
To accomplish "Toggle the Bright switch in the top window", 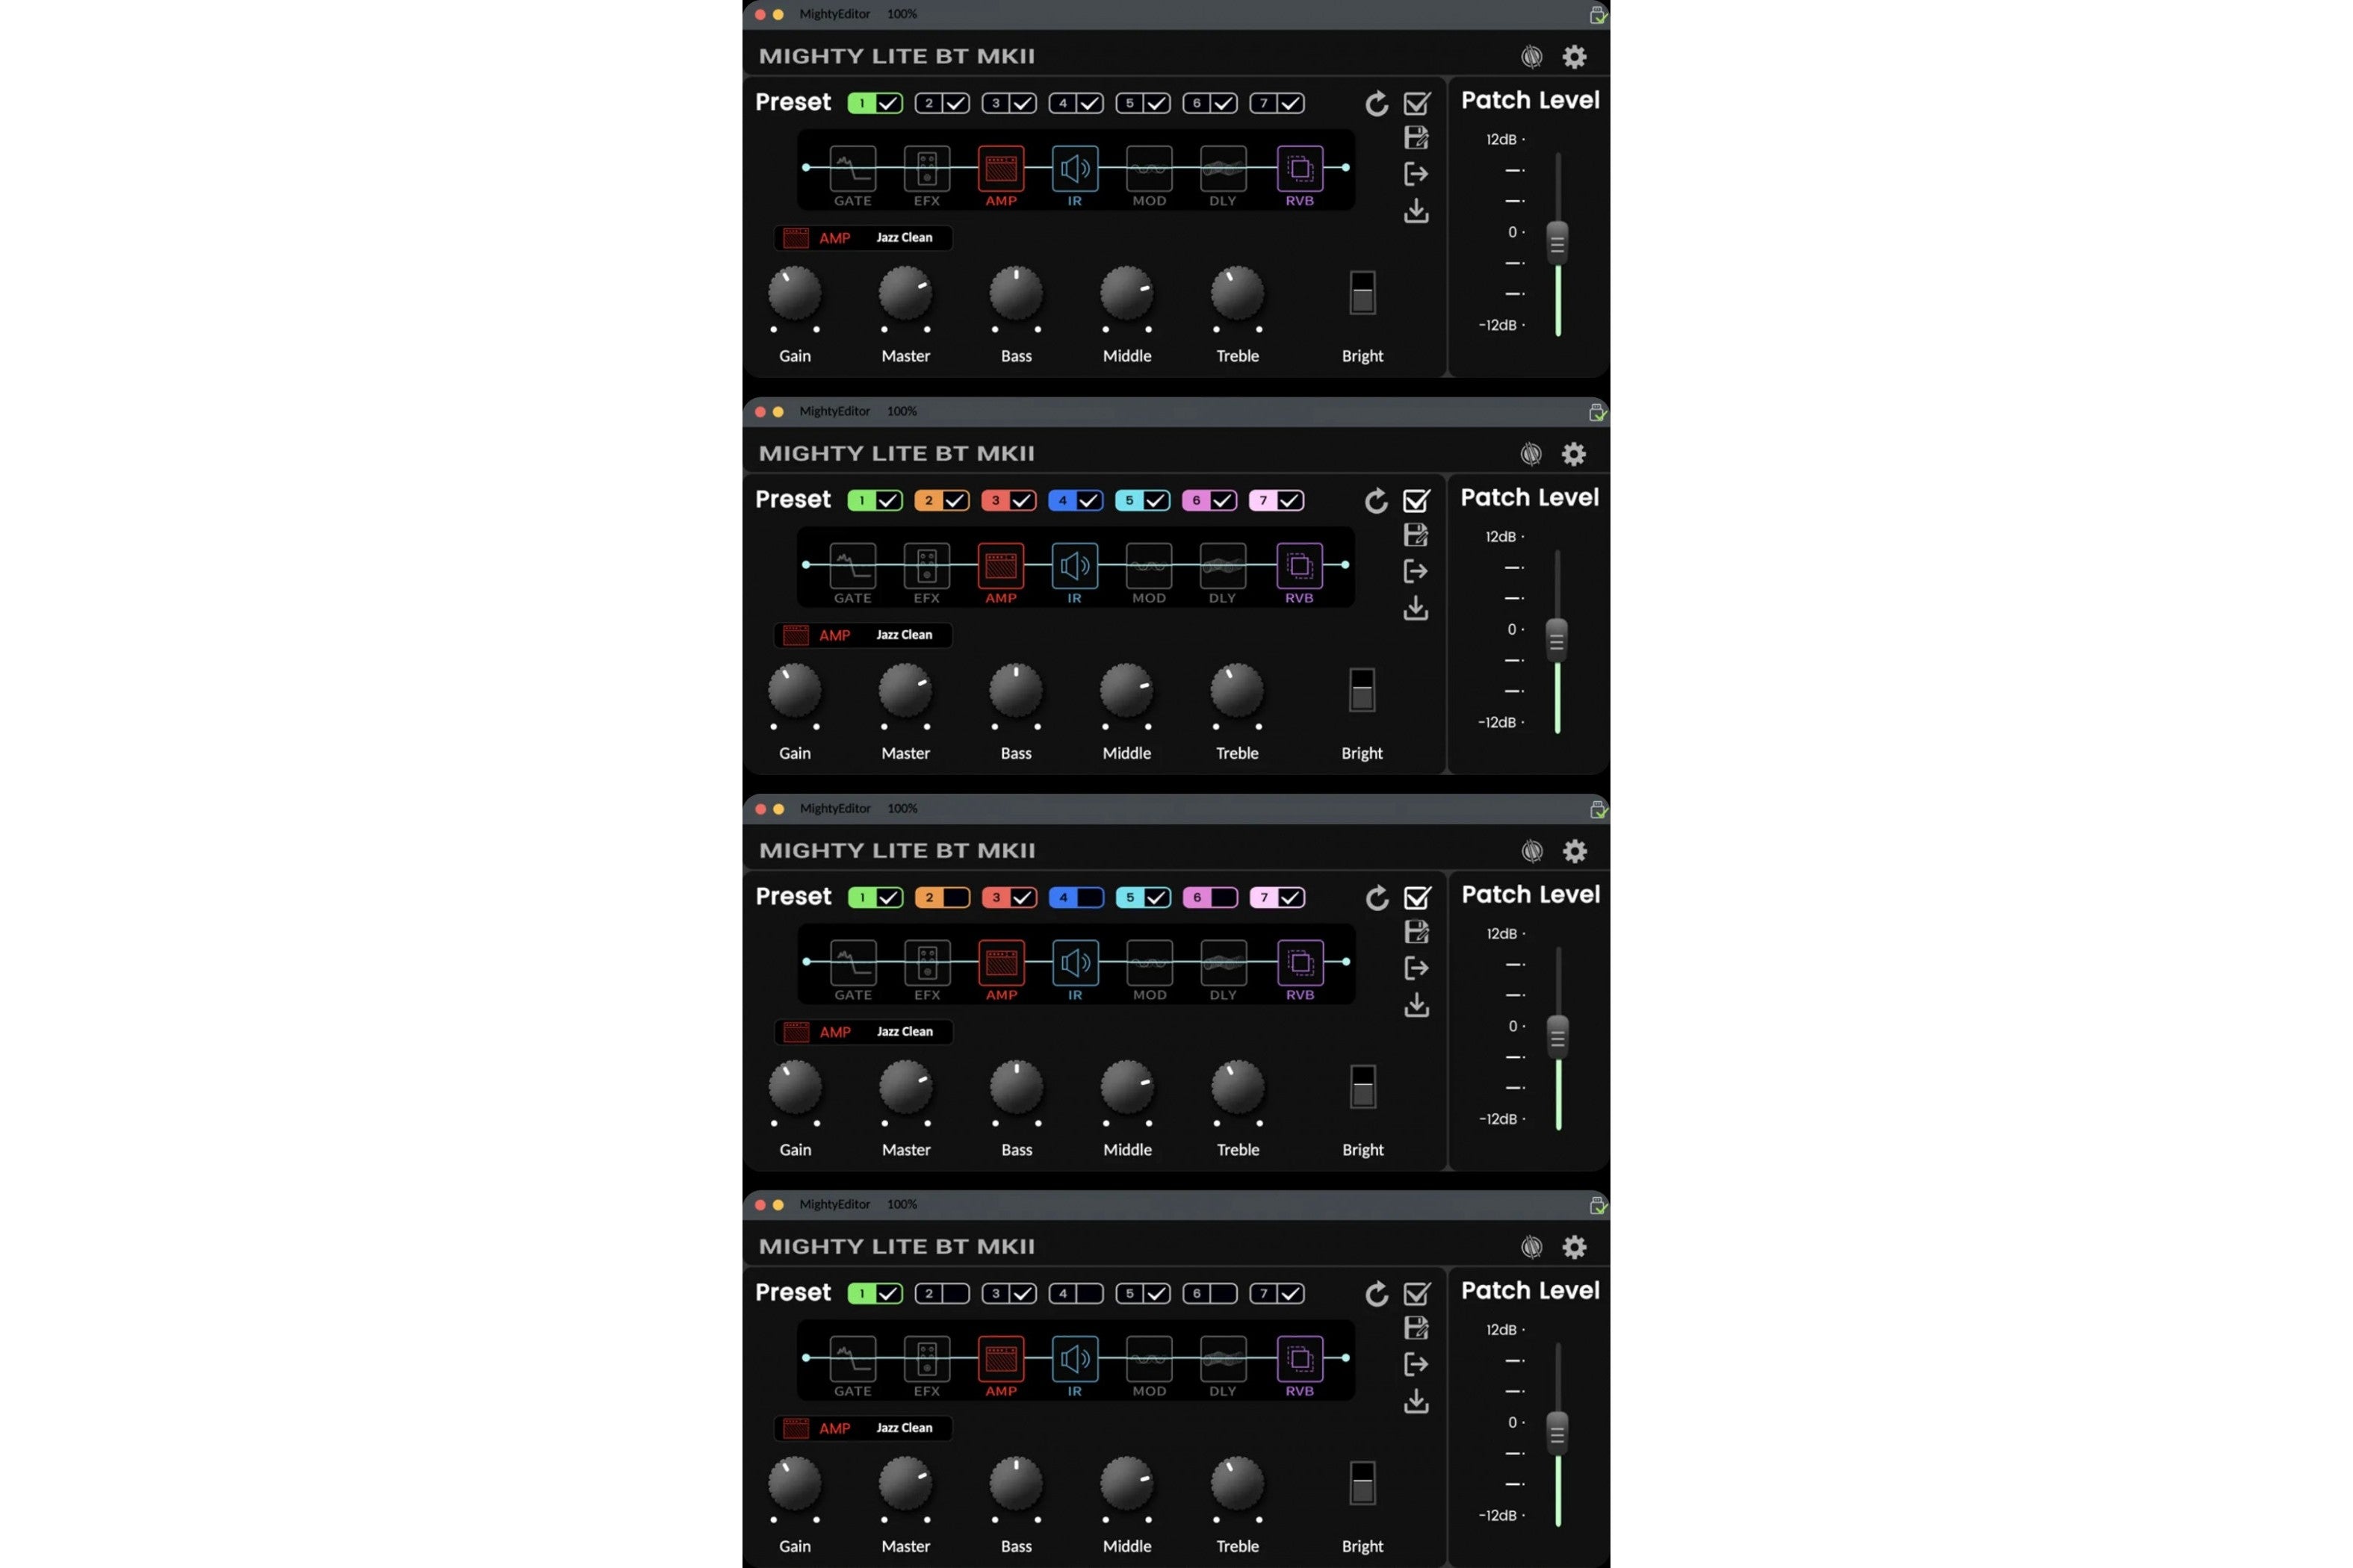I will point(1362,293).
